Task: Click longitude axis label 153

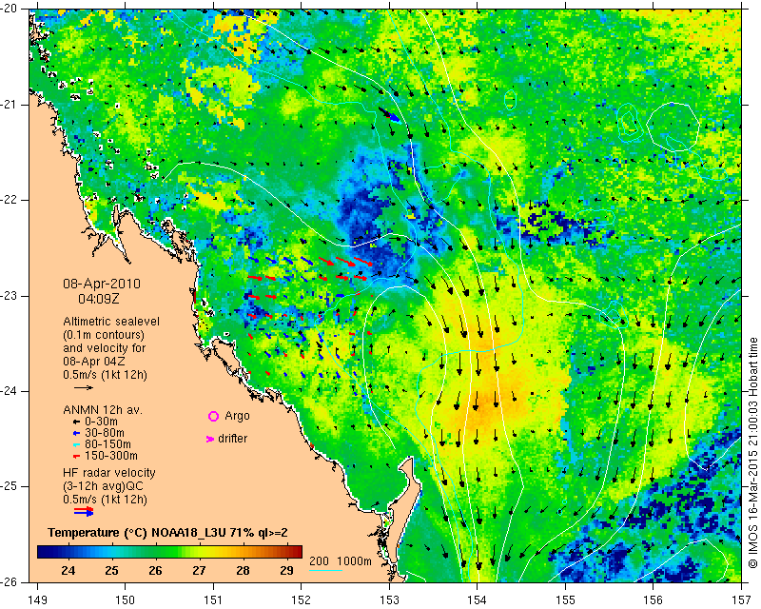Action: [389, 600]
